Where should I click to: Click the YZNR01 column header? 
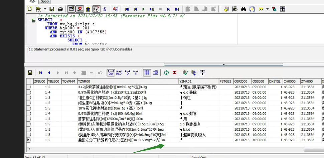[x=199, y=82]
